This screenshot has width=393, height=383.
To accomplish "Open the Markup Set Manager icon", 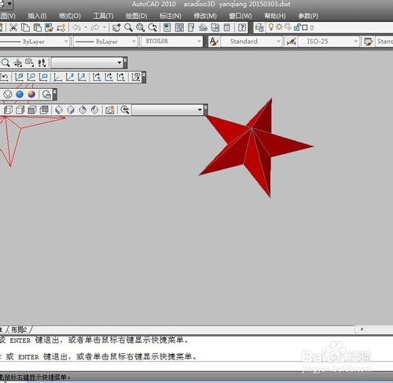I will 215,28.
